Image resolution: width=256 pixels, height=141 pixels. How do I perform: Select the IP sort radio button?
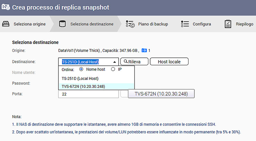click(x=113, y=69)
